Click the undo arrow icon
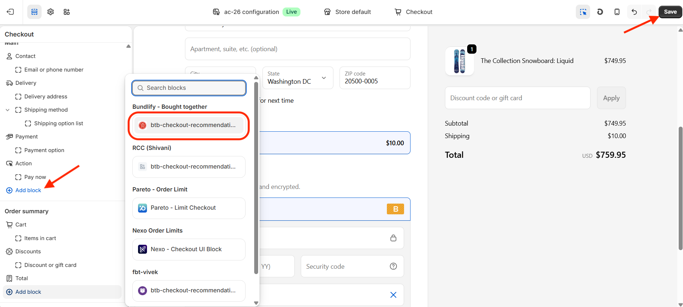 pyautogui.click(x=634, y=12)
